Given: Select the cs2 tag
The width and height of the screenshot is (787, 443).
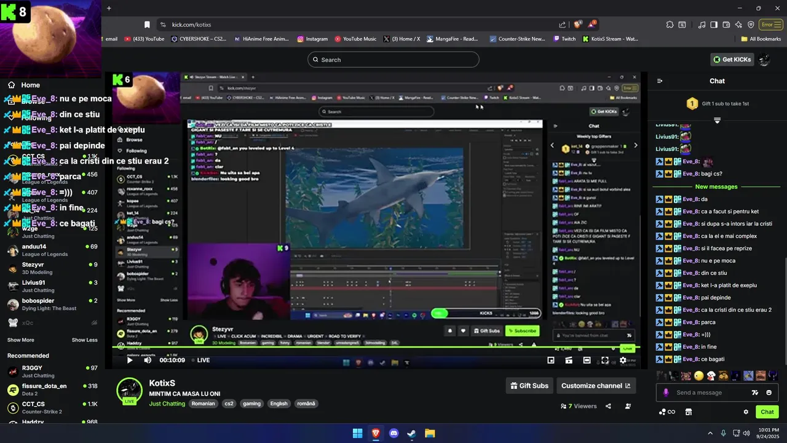Looking at the screenshot, I should [x=229, y=404].
